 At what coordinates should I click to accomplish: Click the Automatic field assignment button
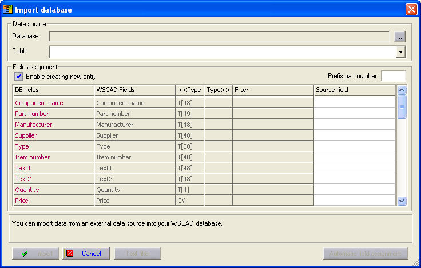pyautogui.click(x=366, y=254)
